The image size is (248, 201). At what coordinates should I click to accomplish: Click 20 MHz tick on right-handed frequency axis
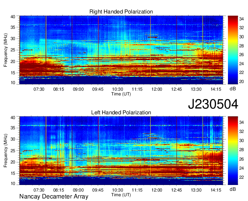13,62
